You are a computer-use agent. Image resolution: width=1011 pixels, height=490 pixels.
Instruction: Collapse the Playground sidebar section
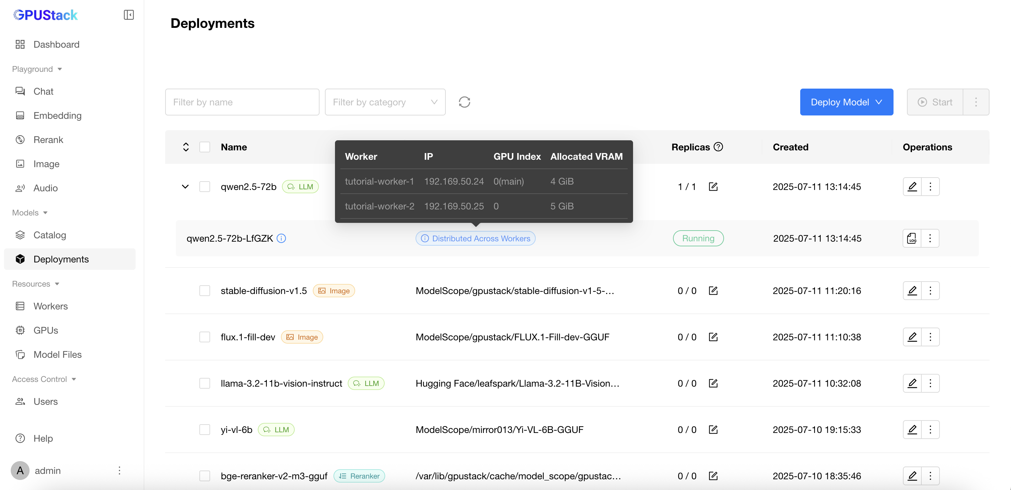coord(37,69)
